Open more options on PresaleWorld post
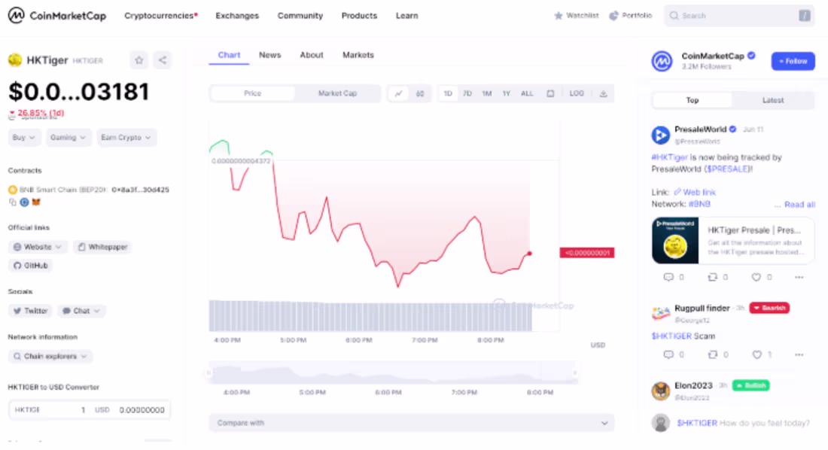The width and height of the screenshot is (828, 450). click(x=799, y=277)
